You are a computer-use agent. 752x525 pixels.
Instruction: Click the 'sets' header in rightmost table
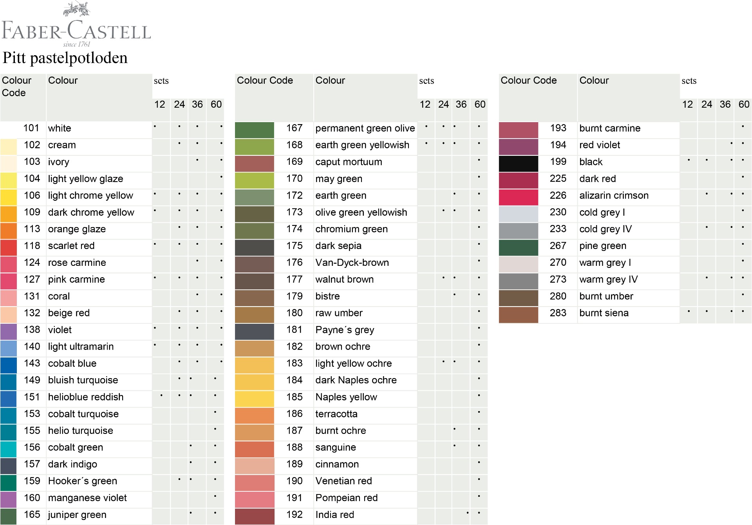click(x=689, y=81)
